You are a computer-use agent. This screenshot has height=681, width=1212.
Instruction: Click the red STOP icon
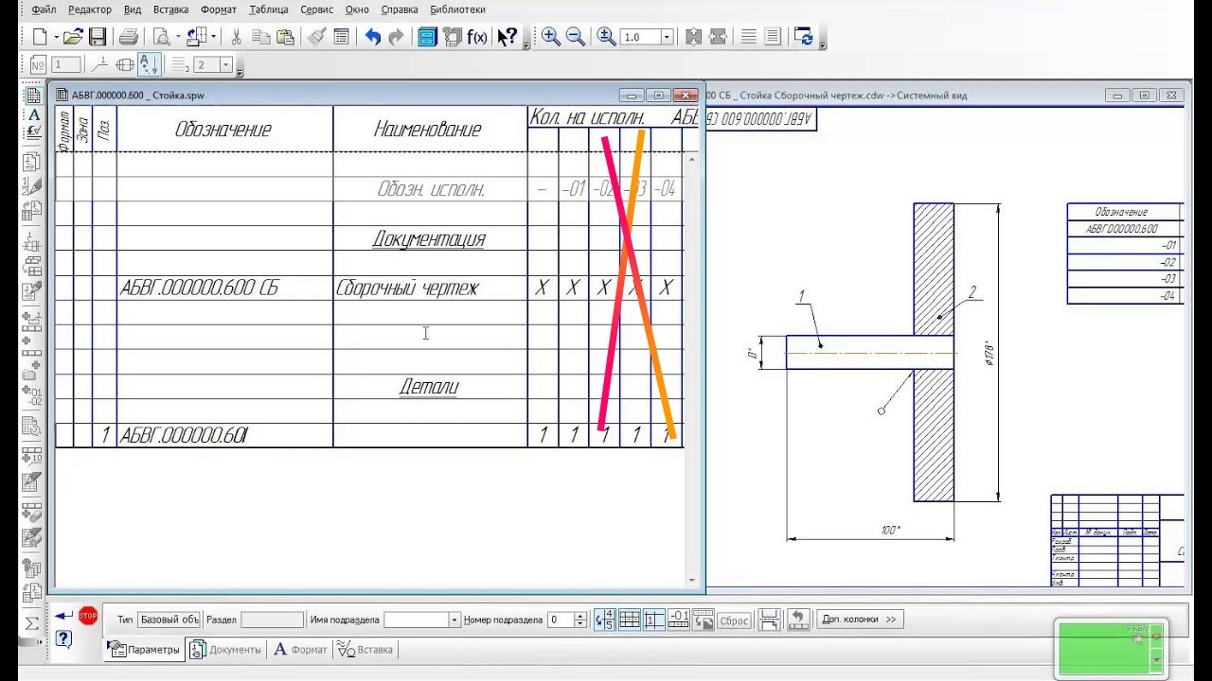click(x=88, y=616)
